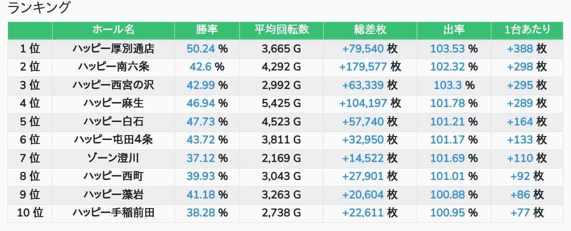Select the 1台あたり column header
This screenshot has height=231, width=571.
(x=527, y=30)
